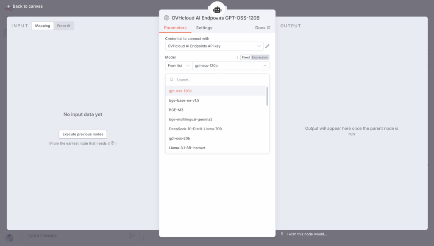This screenshot has width=434, height=246.
Task: Select DeepSeek-R1-Distill-Llama-70B from model list
Action: pos(195,129)
